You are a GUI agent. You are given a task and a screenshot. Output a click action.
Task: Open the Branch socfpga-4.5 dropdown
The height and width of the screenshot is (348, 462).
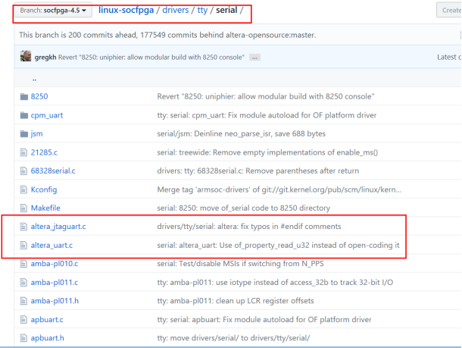click(x=53, y=11)
